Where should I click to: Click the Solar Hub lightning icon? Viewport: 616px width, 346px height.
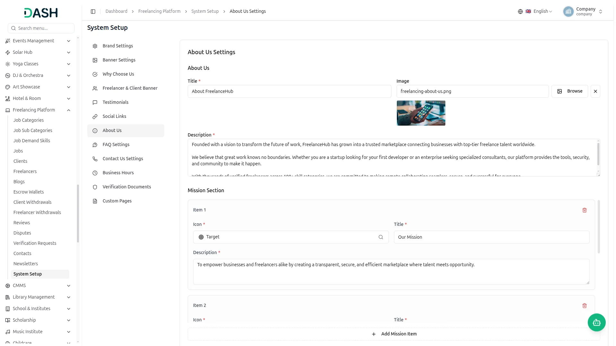tap(8, 53)
